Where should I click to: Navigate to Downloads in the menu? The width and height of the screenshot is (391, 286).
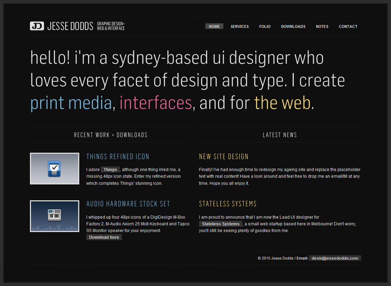coord(293,26)
